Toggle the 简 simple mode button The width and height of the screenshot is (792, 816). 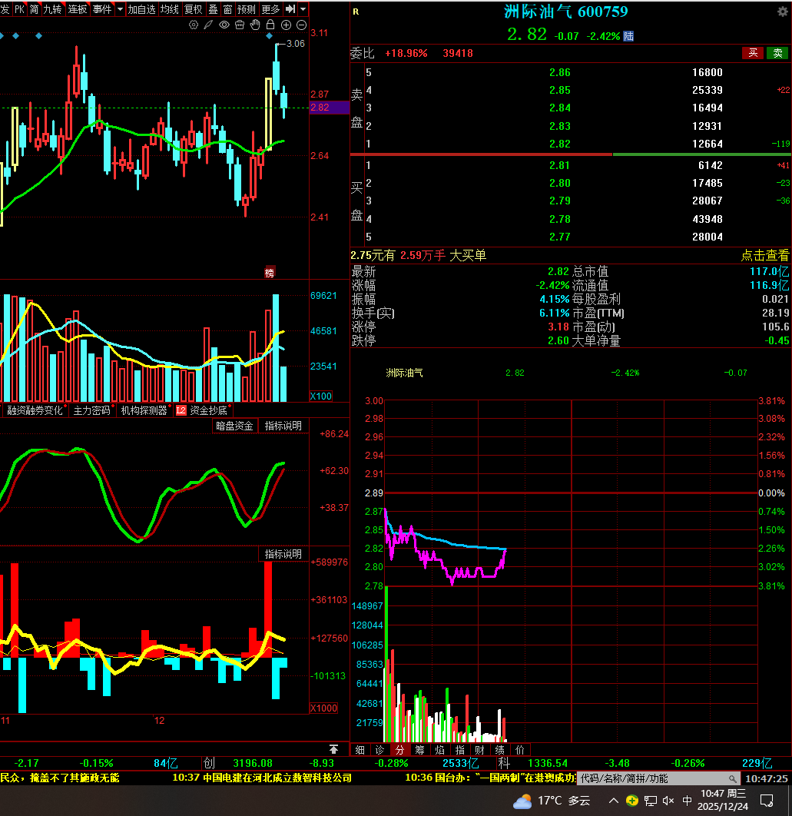pos(35,9)
